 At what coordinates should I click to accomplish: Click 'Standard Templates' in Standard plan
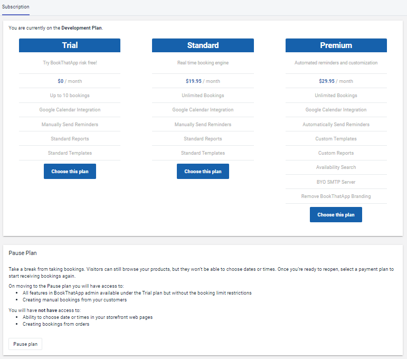point(203,153)
